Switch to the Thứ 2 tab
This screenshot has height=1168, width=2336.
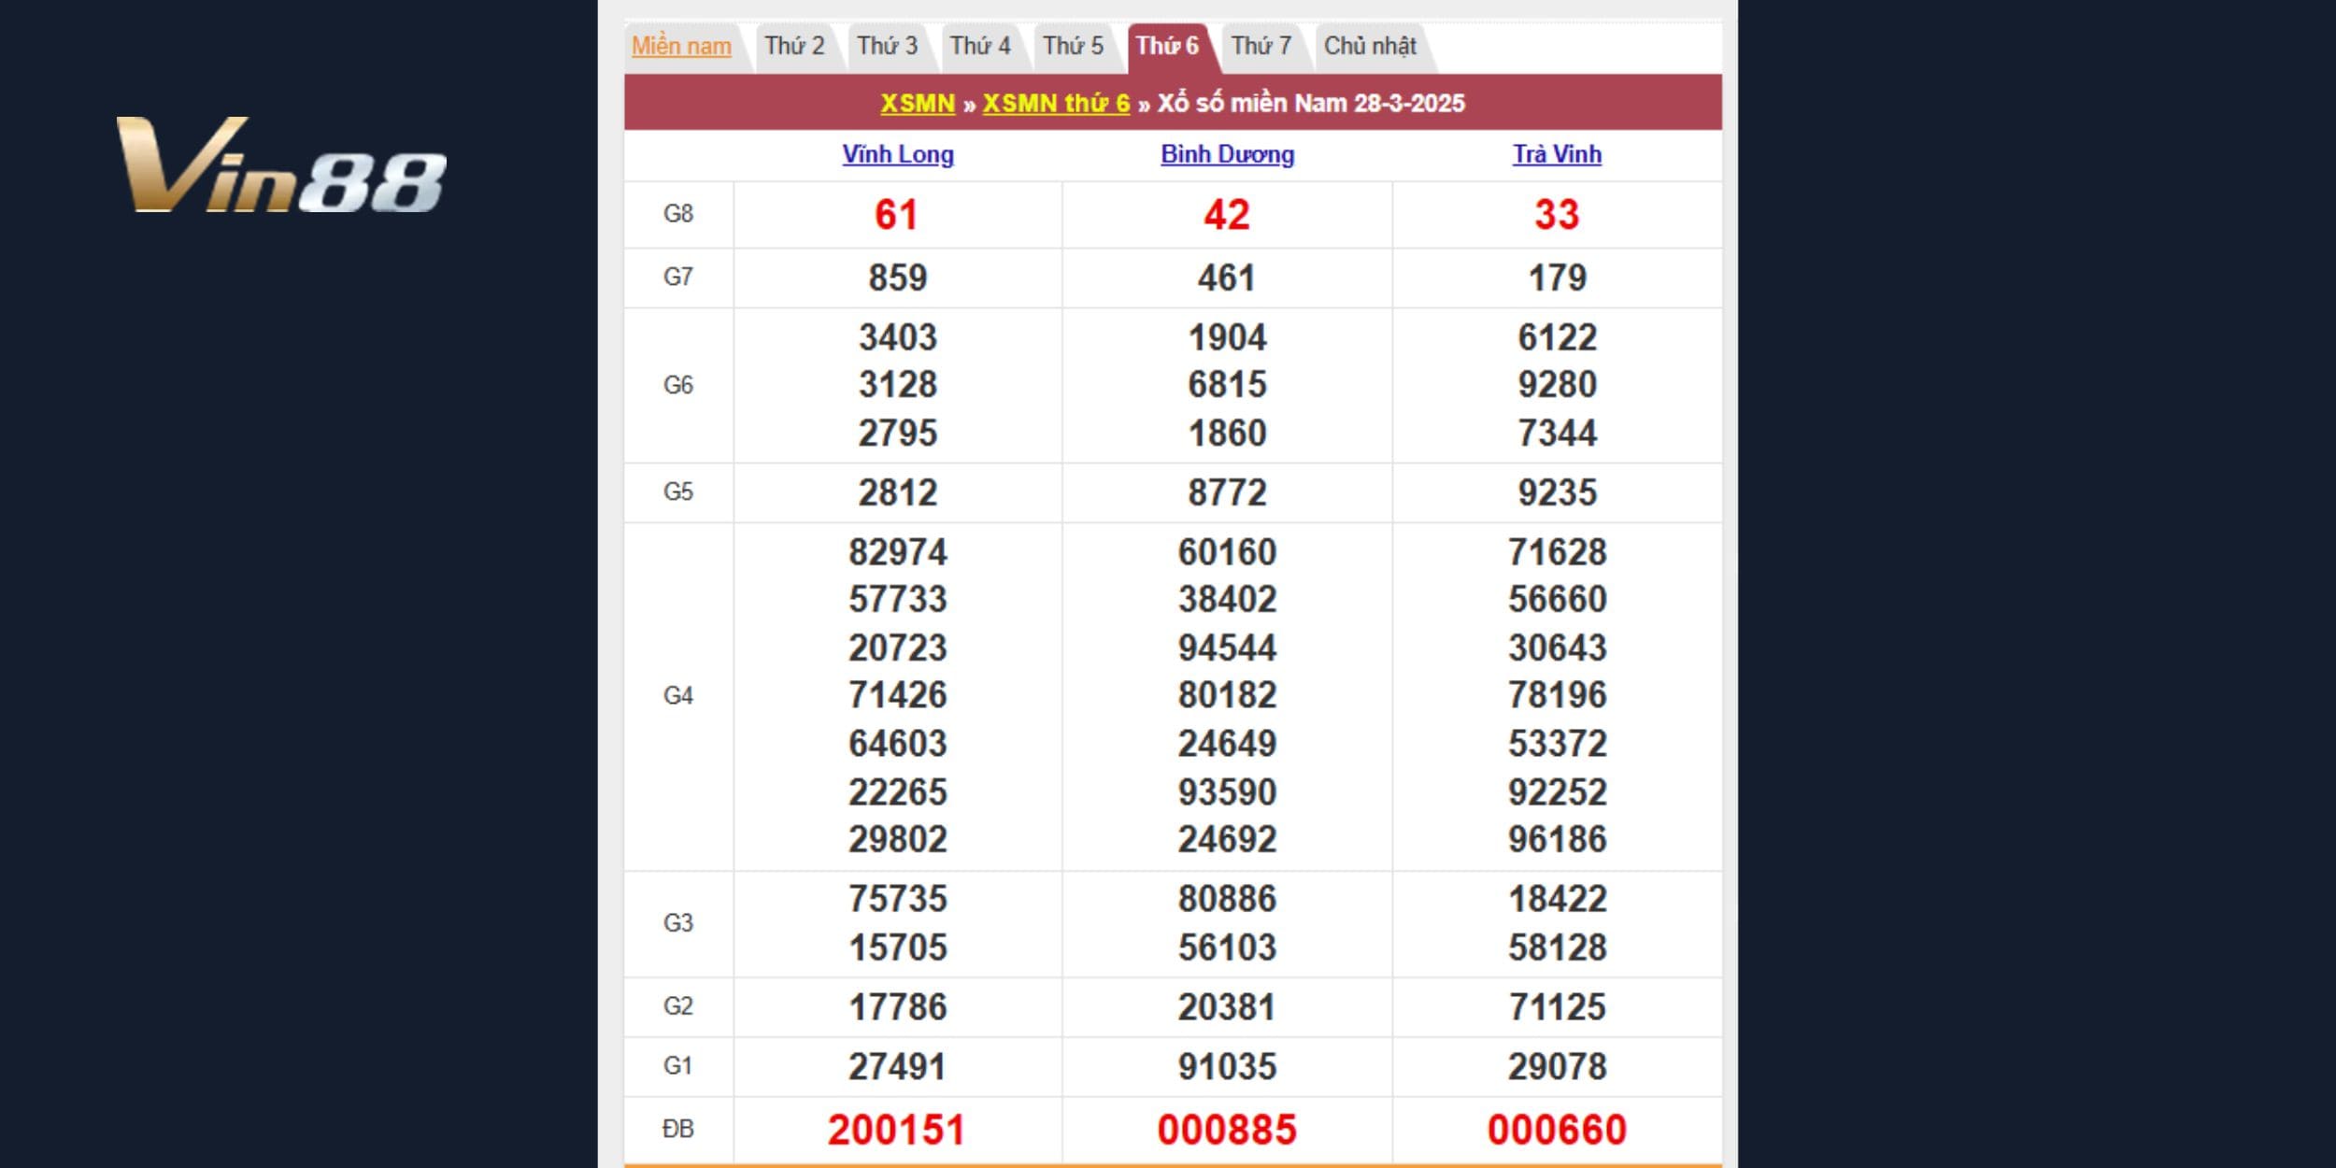coord(794,46)
